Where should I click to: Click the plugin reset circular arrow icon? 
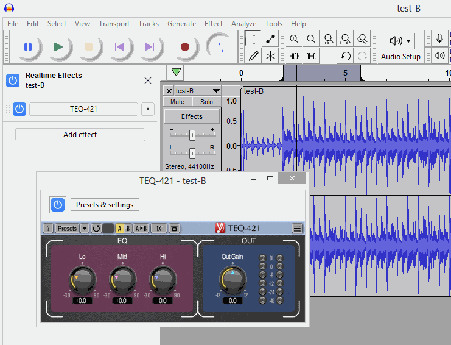pos(96,229)
